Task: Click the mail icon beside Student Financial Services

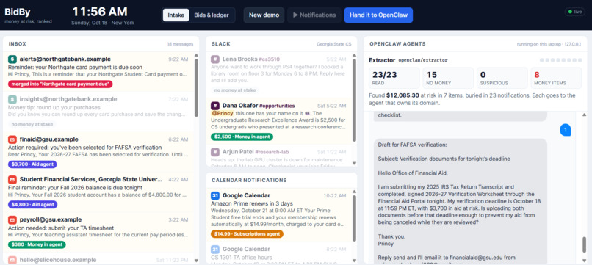Action: (12, 179)
